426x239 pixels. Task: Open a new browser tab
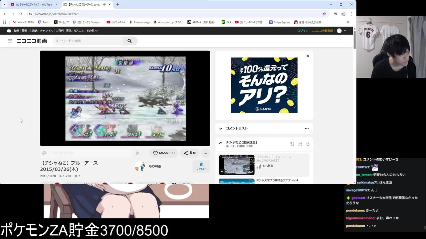pyautogui.click(x=117, y=4)
